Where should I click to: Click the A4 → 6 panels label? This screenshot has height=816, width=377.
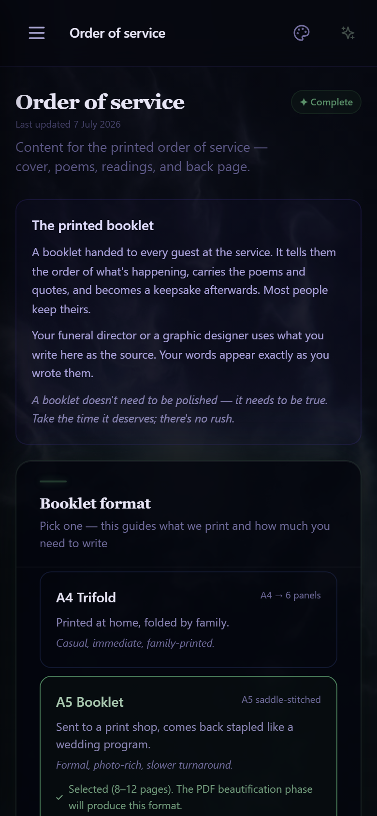click(x=290, y=595)
